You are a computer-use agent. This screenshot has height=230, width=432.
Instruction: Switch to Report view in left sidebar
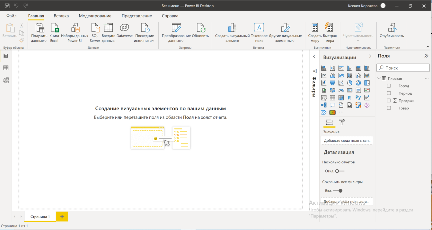pos(6,56)
